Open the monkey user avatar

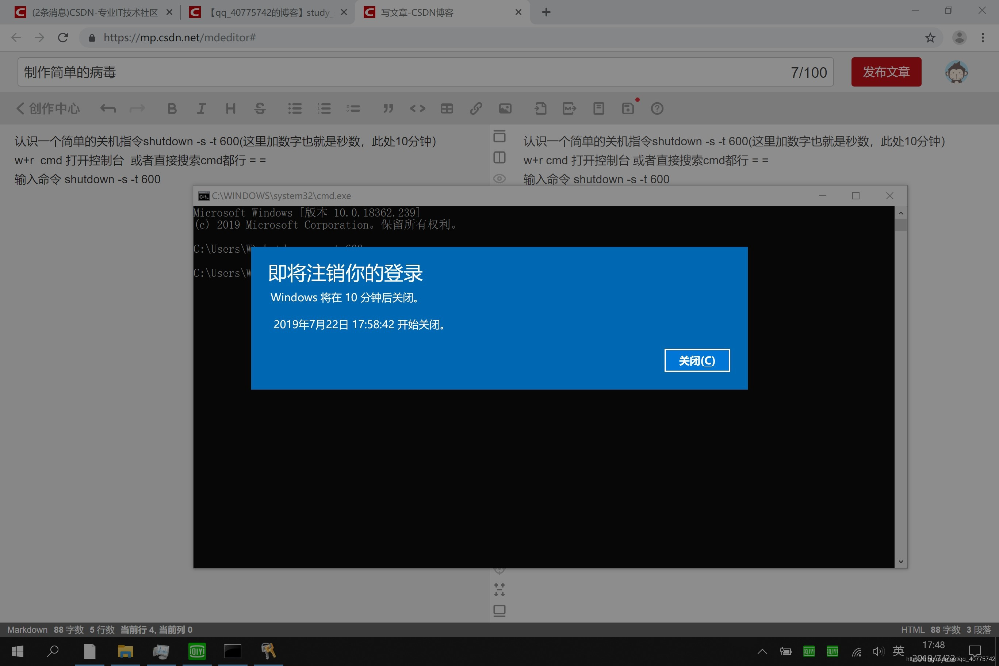coord(956,72)
